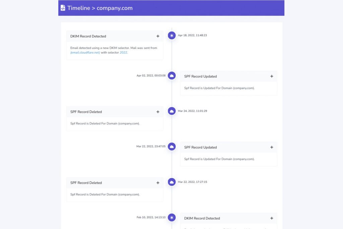The height and width of the screenshot is (229, 343).
Task: Expand the top DKIM Record Detected card
Action: pos(158,36)
